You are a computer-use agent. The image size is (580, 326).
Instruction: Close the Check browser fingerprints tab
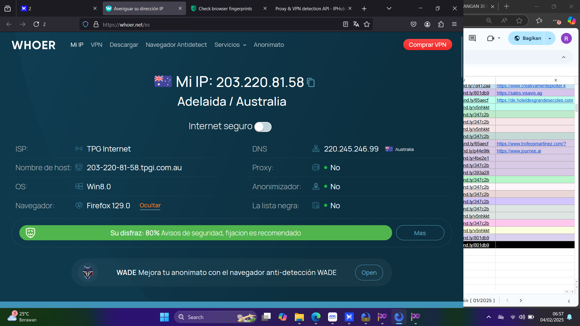[x=265, y=8]
